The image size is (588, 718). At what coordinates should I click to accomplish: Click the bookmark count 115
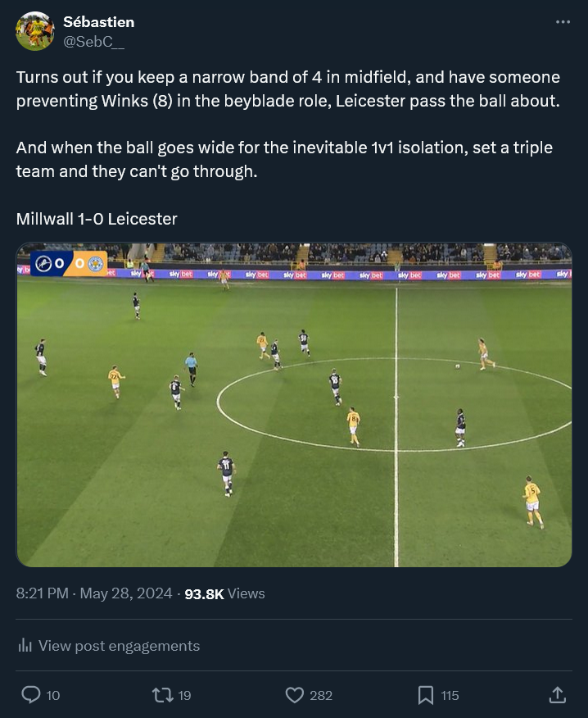[450, 696]
